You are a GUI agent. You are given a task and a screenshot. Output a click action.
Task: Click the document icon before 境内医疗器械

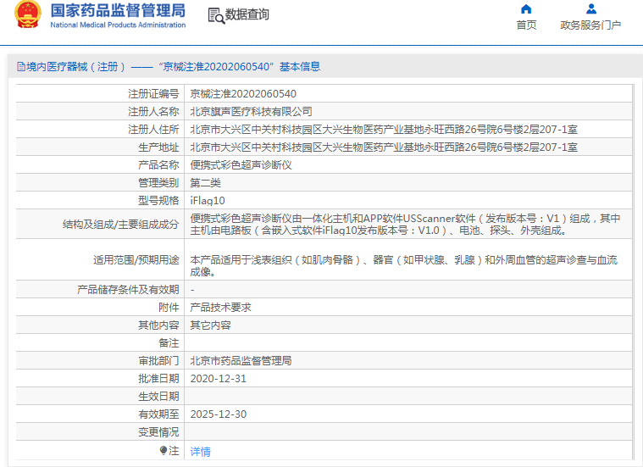[21, 66]
